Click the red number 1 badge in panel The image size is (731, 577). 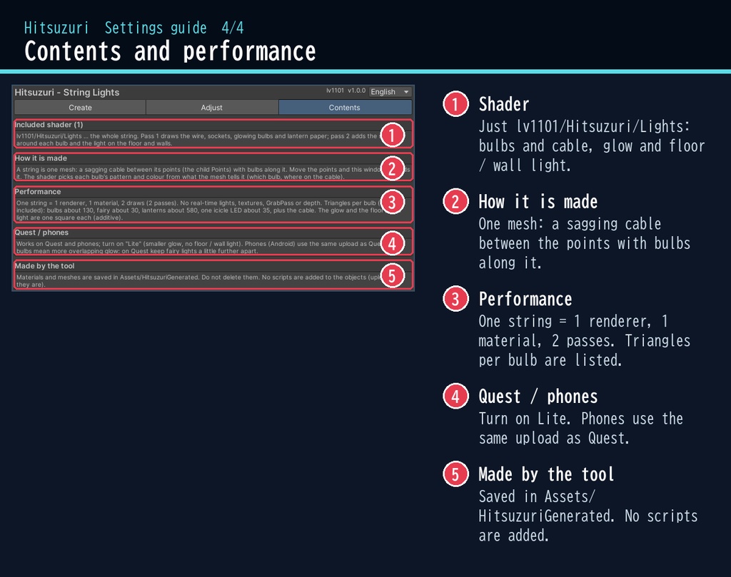point(392,135)
